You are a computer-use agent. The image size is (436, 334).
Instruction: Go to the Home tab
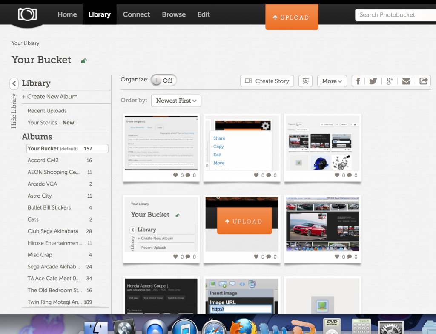(67, 14)
